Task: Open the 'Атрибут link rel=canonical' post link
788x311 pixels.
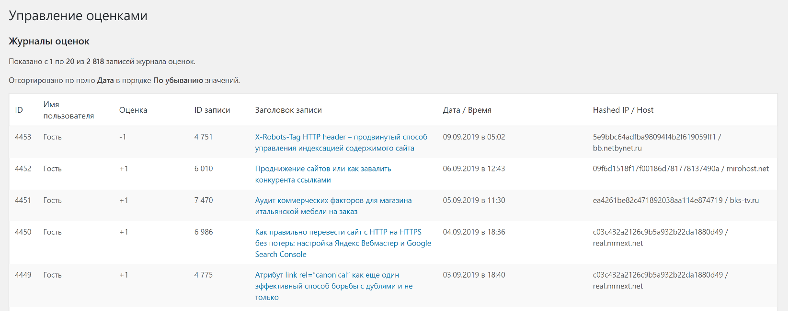Action: 327,275
